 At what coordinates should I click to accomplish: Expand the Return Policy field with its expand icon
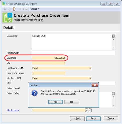click(x=113, y=93)
